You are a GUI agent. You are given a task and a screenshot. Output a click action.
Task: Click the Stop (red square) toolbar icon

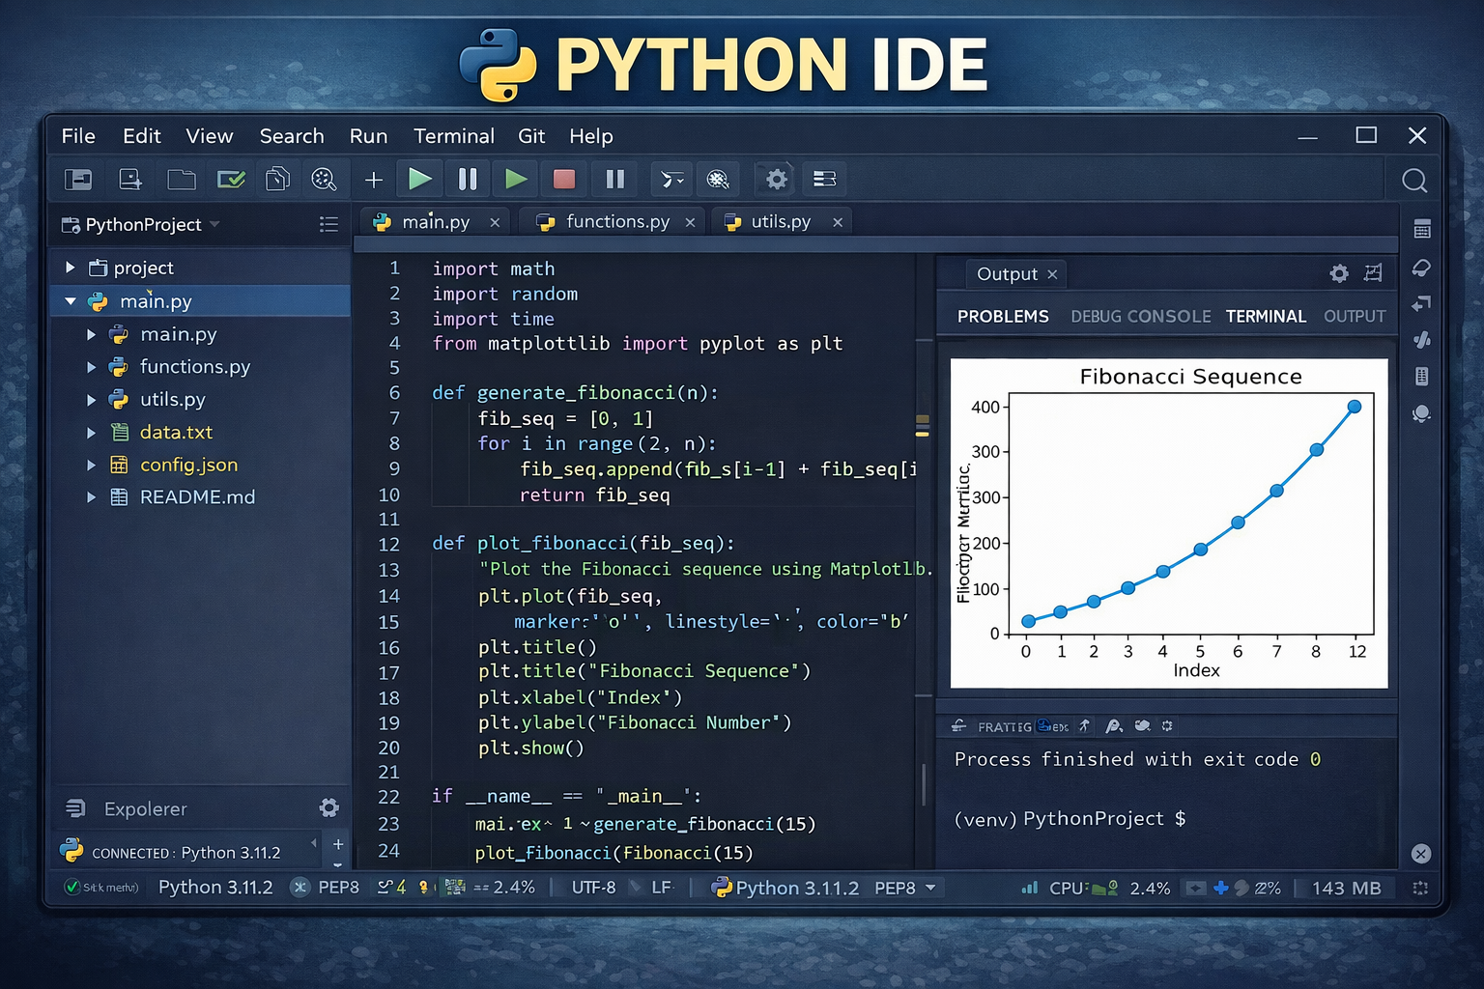(563, 179)
